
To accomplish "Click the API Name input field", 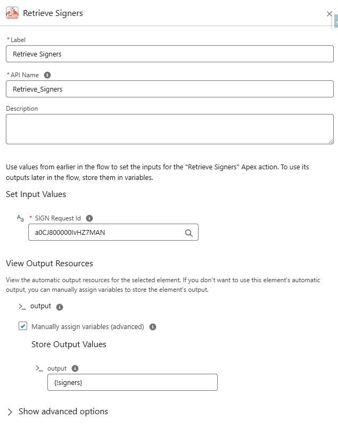I will coord(170,89).
